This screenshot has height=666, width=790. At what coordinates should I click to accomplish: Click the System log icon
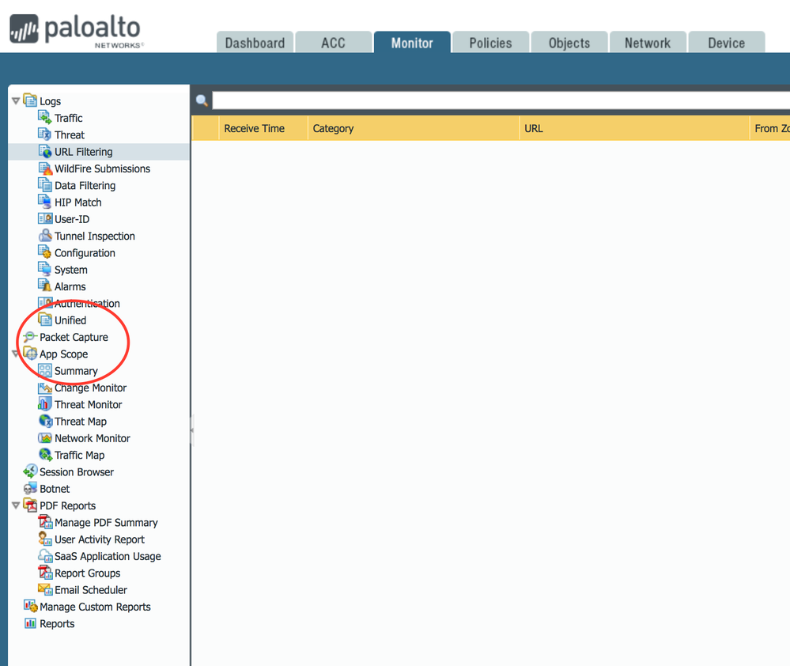[x=45, y=270]
